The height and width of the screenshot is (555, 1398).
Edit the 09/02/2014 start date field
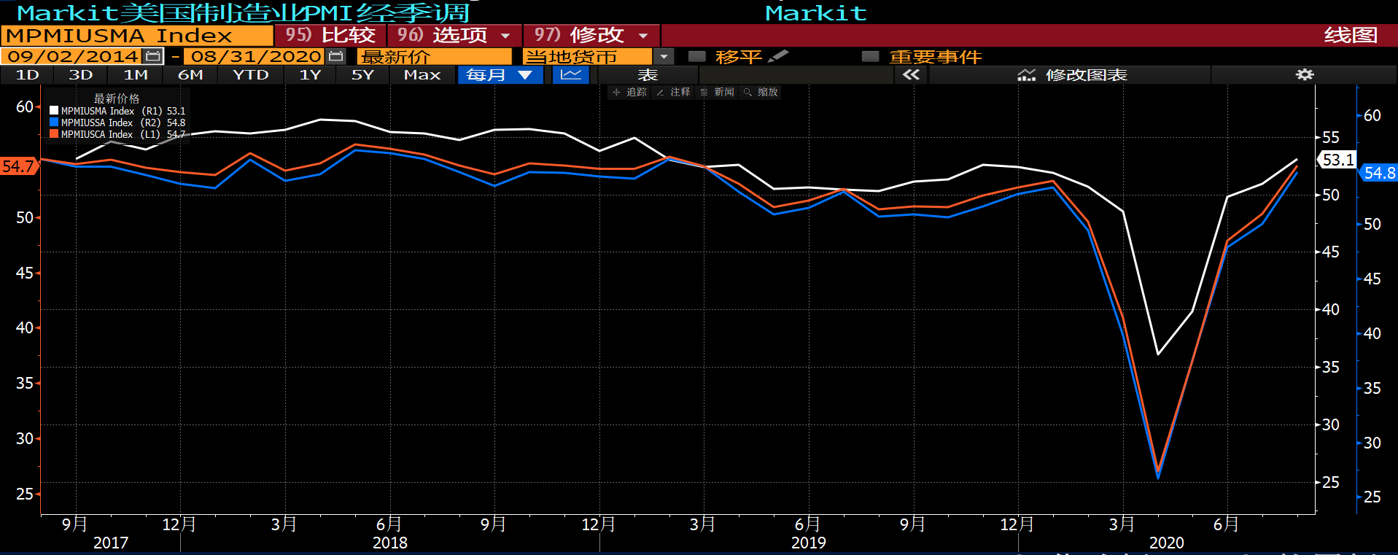(x=73, y=56)
